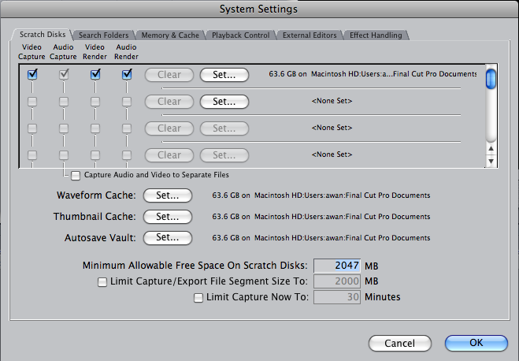Set the Autosave Vault location
The height and width of the screenshot is (361, 519).
coord(168,238)
